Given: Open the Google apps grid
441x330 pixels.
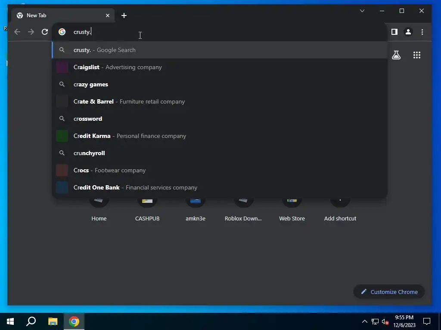Looking at the screenshot, I should click(x=417, y=55).
